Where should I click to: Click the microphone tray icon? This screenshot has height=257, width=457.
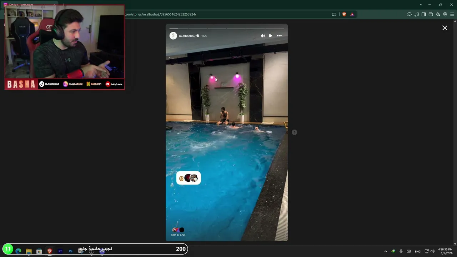401,251
